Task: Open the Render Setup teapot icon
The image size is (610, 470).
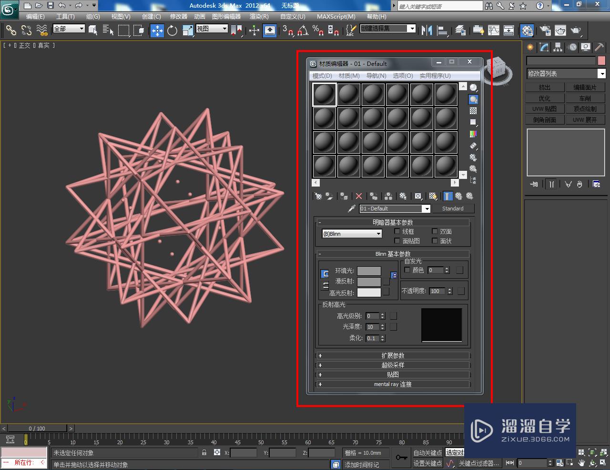Action: point(545,31)
